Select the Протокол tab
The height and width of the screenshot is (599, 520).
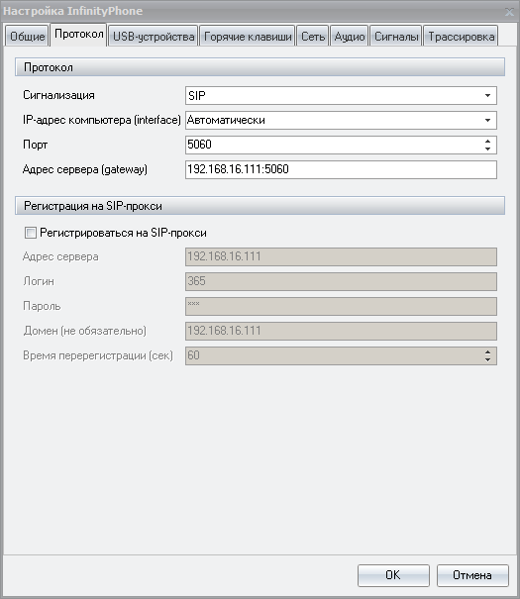(78, 35)
